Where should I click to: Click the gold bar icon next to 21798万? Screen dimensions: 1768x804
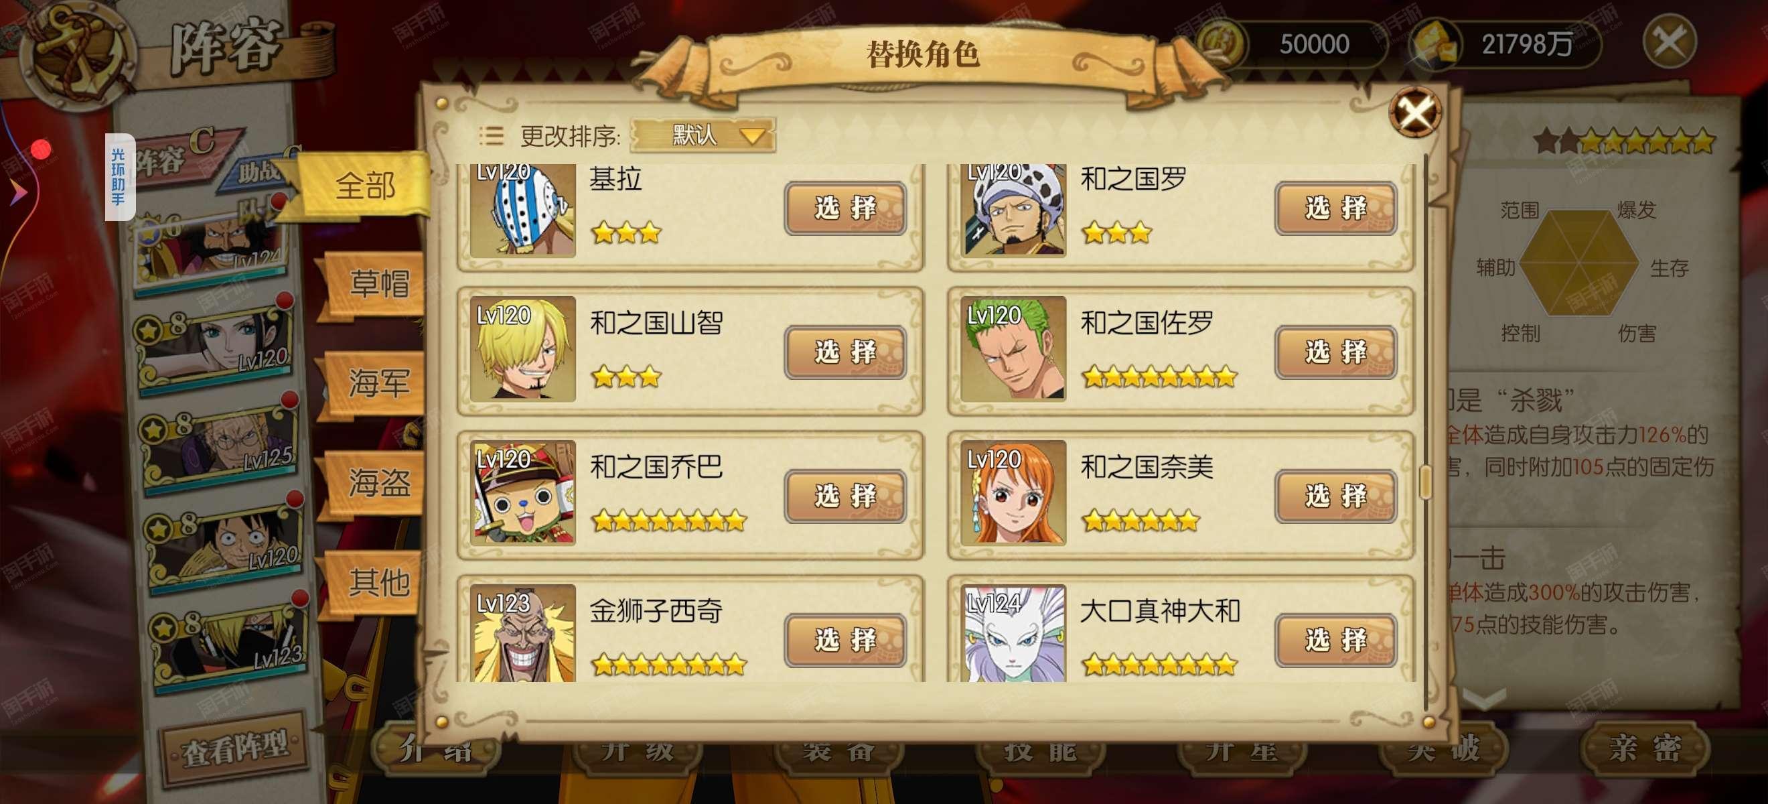(x=1434, y=43)
